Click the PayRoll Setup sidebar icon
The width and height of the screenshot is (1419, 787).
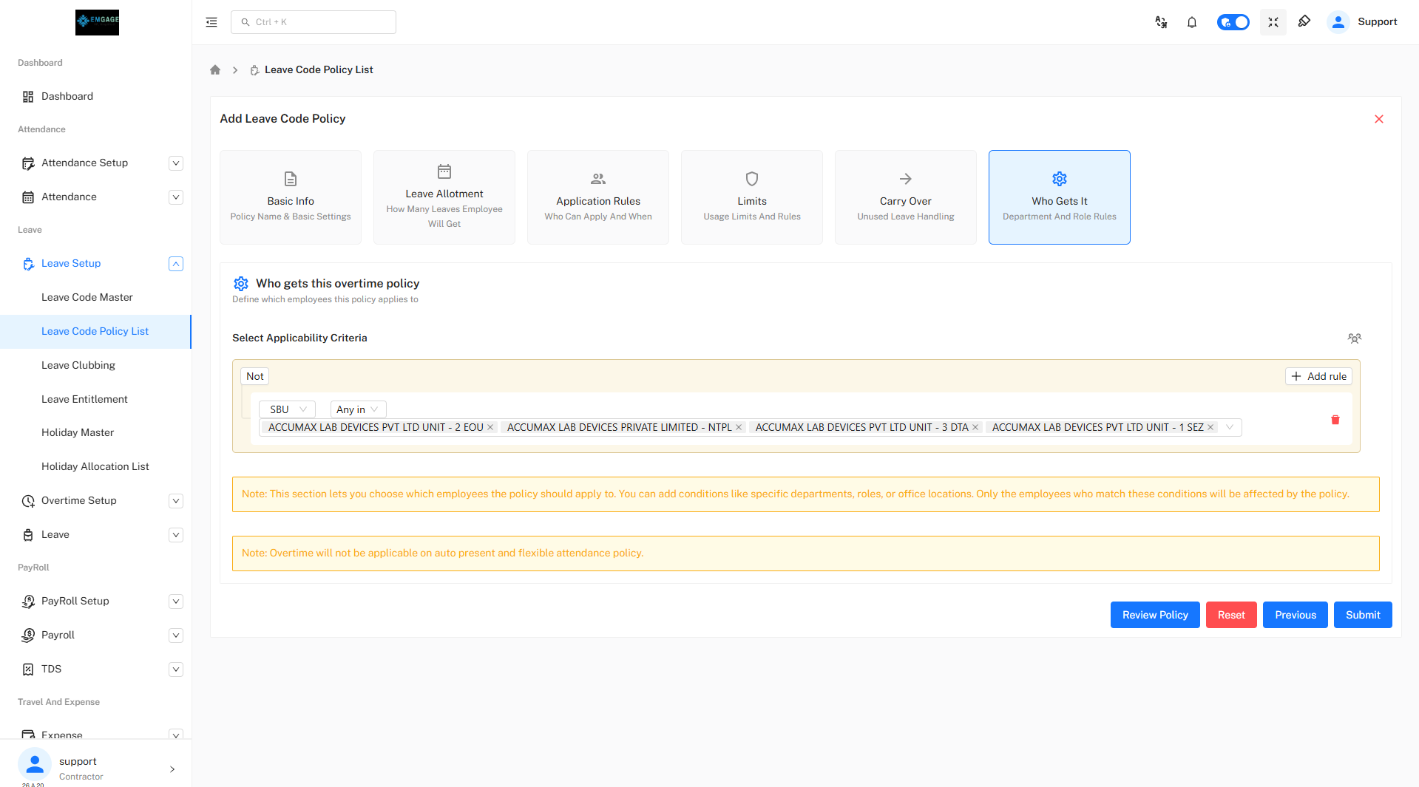pos(28,602)
